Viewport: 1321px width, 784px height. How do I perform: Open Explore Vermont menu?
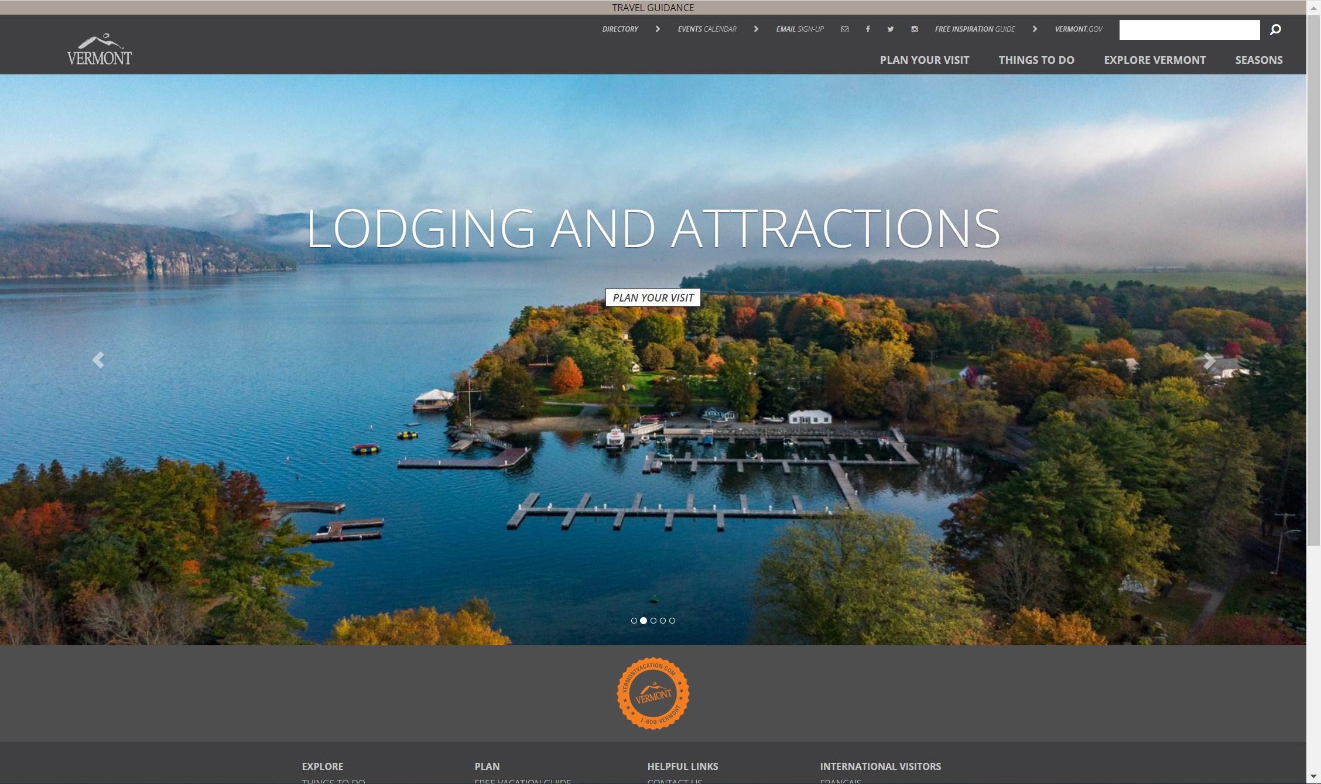tap(1154, 60)
